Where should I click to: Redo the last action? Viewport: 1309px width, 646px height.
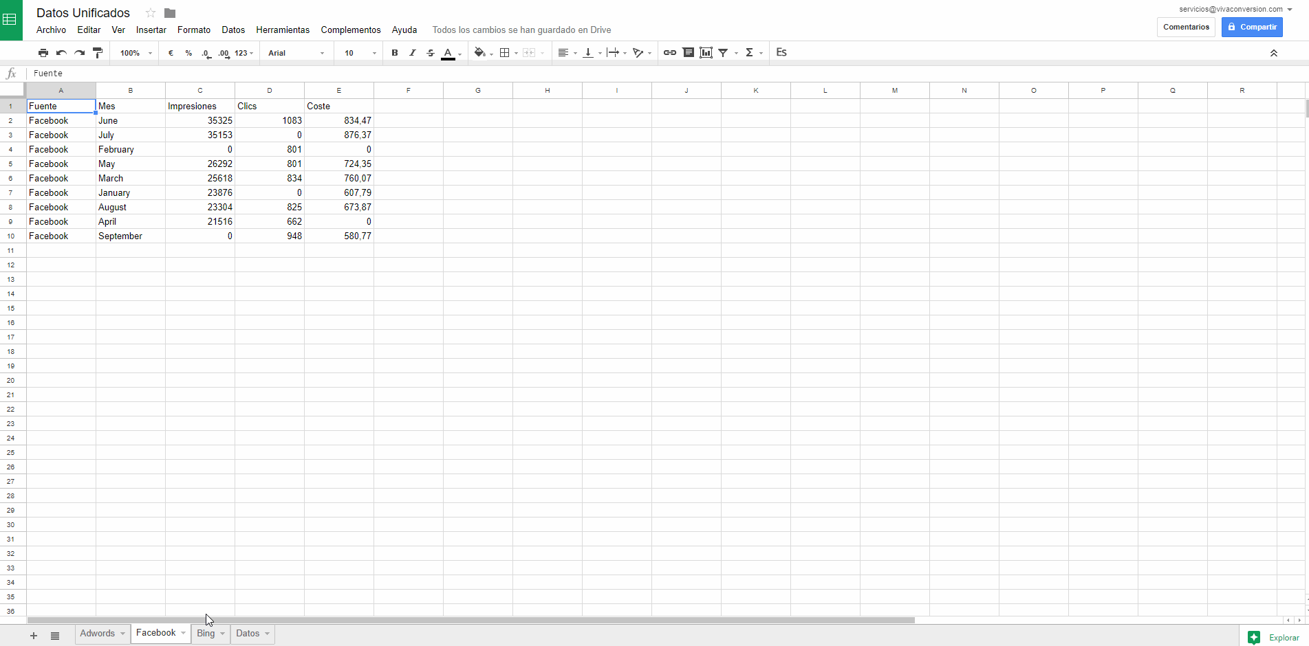click(x=80, y=53)
